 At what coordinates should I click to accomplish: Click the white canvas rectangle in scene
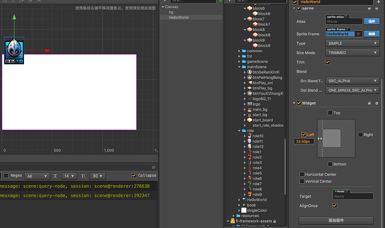(69, 92)
